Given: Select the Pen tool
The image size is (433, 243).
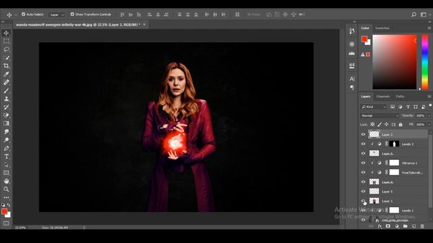Looking at the screenshot, I should (6, 148).
